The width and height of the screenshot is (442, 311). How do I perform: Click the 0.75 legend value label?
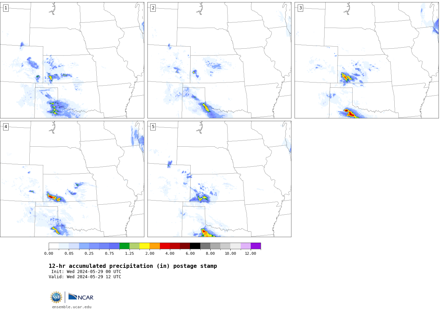pyautogui.click(x=109, y=253)
